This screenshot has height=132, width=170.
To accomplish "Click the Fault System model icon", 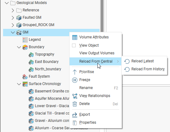I will [x=25, y=77].
